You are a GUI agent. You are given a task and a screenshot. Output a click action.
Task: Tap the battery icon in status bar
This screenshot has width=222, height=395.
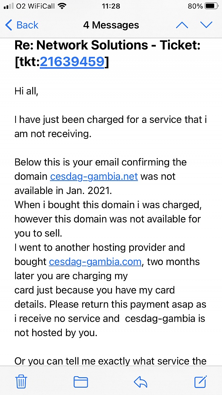coord(212,6)
